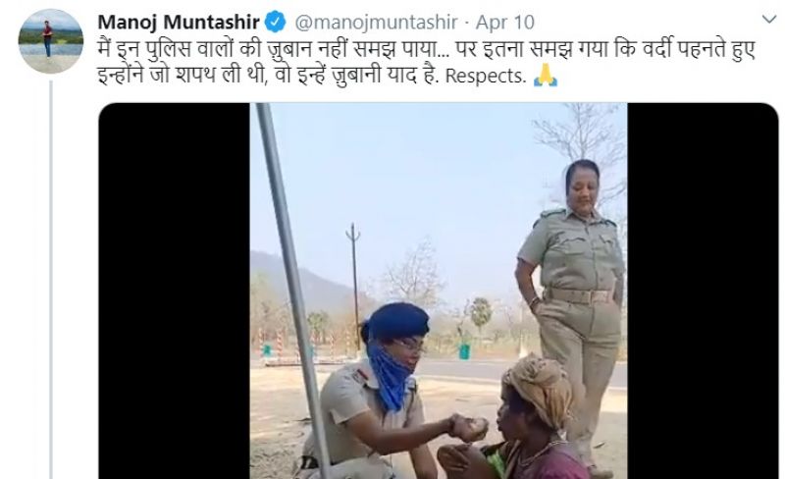Click the thread connector line below avatar

coord(51,280)
